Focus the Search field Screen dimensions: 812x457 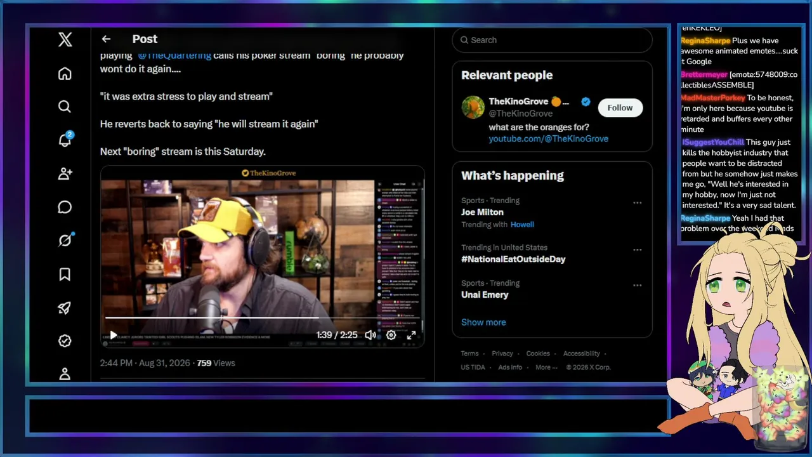pos(552,40)
